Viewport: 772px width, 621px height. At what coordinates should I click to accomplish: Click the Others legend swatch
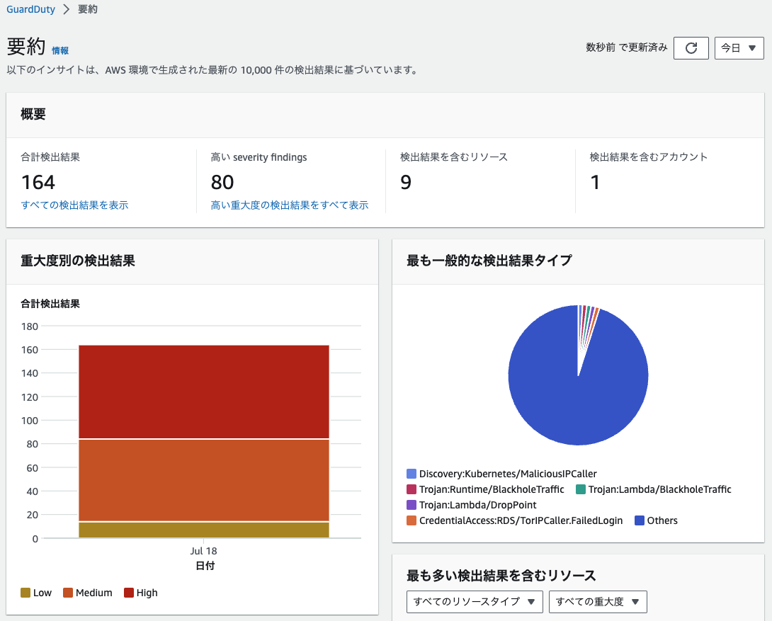coord(640,520)
